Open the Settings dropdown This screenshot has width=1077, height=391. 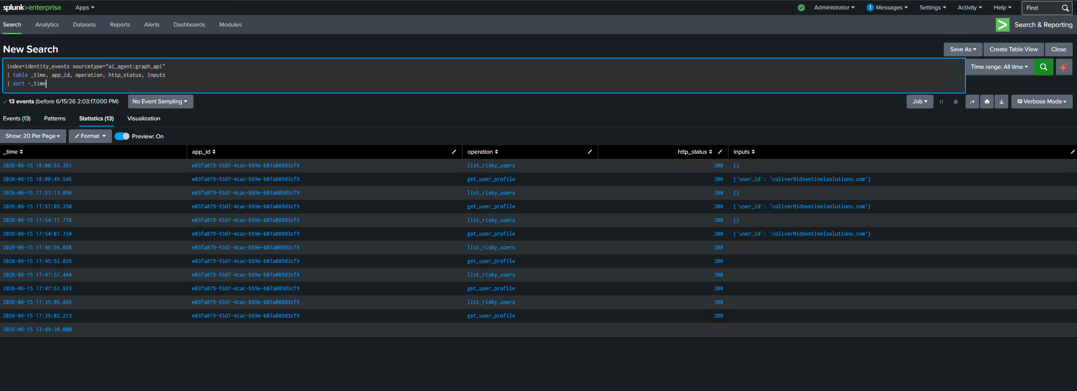coord(933,8)
